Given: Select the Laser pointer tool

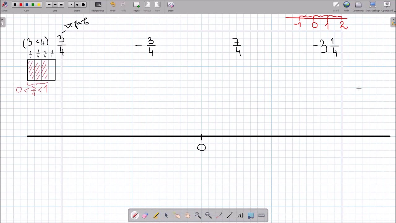Looking at the screenshot, I should pyautogui.click(x=219, y=216).
